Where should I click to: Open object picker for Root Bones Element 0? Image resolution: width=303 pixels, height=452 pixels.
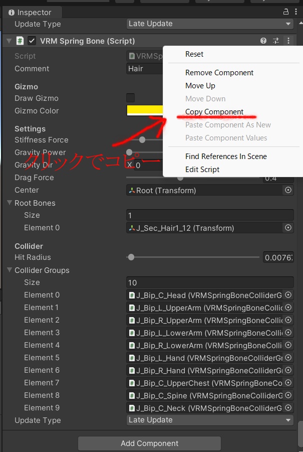[288, 228]
